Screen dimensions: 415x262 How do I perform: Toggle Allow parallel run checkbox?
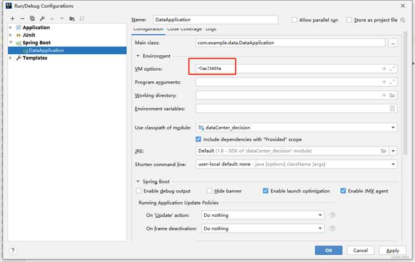click(x=294, y=20)
